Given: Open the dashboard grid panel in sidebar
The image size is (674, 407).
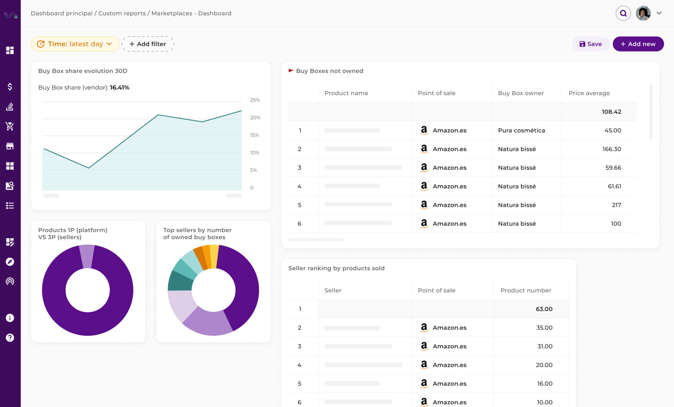Looking at the screenshot, I should (x=10, y=50).
